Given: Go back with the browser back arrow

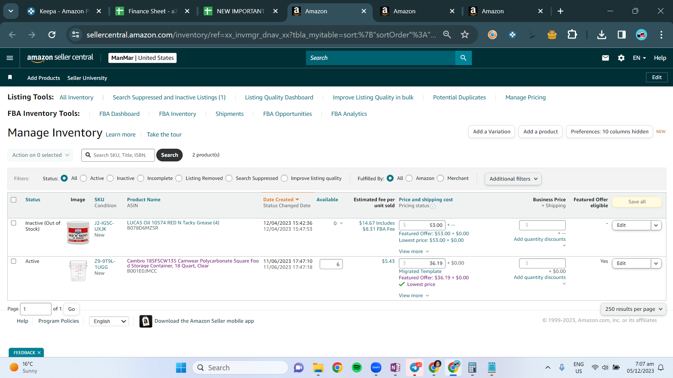Looking at the screenshot, I should [12, 35].
